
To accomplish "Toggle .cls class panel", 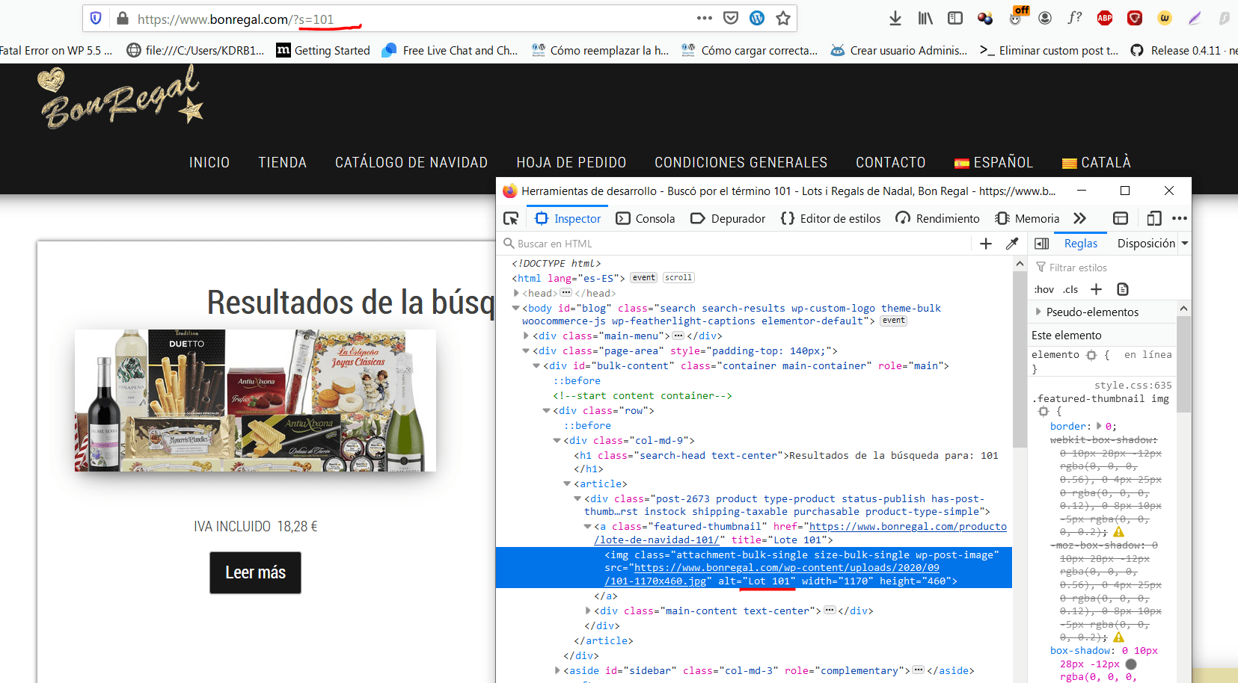I will 1071,289.
